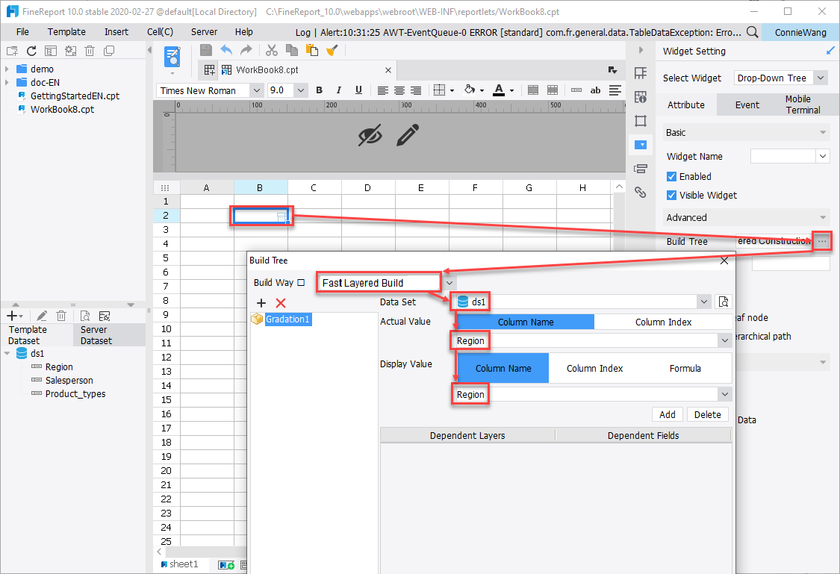Open the data preview icon next to Data Set
This screenshot has width=840, height=574.
723,302
